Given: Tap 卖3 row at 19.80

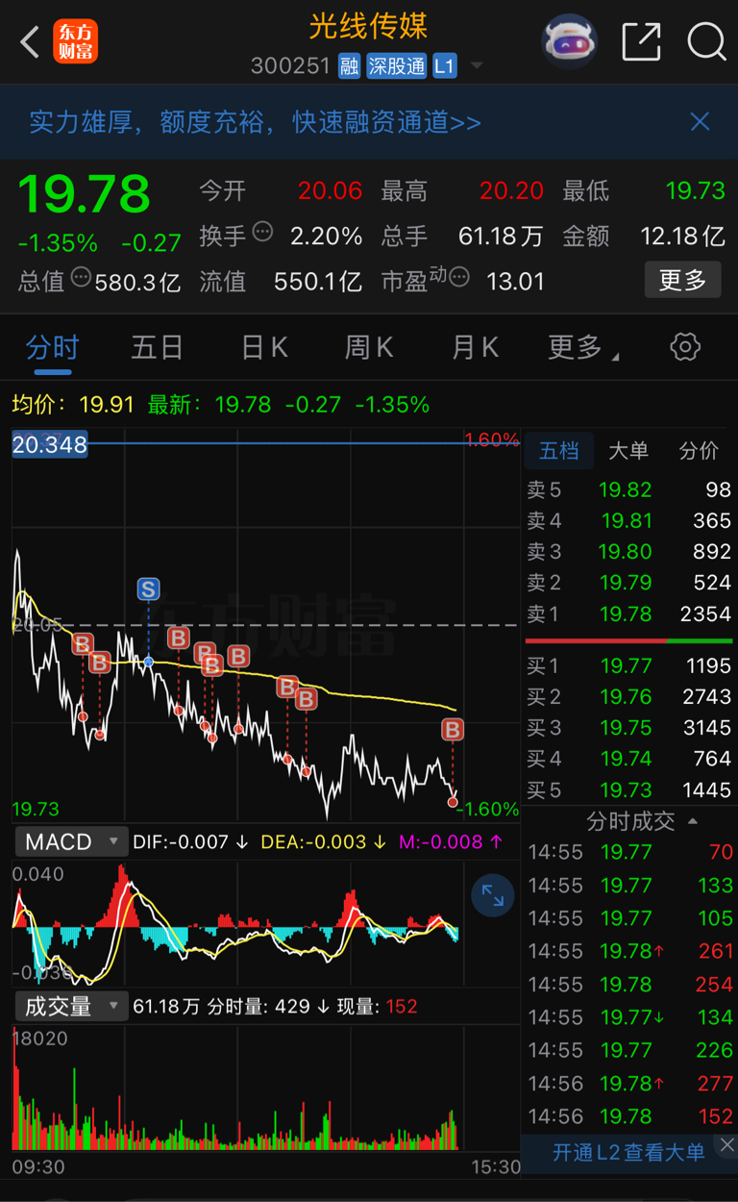Looking at the screenshot, I should 628,551.
